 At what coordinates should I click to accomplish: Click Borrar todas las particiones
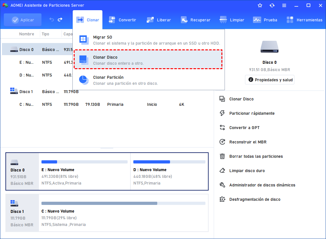coord(256,156)
